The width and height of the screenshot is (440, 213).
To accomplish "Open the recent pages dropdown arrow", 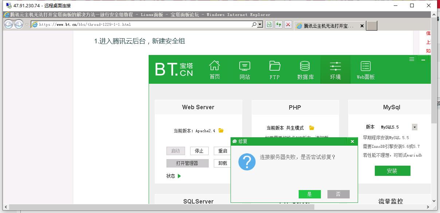I will [x=27, y=24].
